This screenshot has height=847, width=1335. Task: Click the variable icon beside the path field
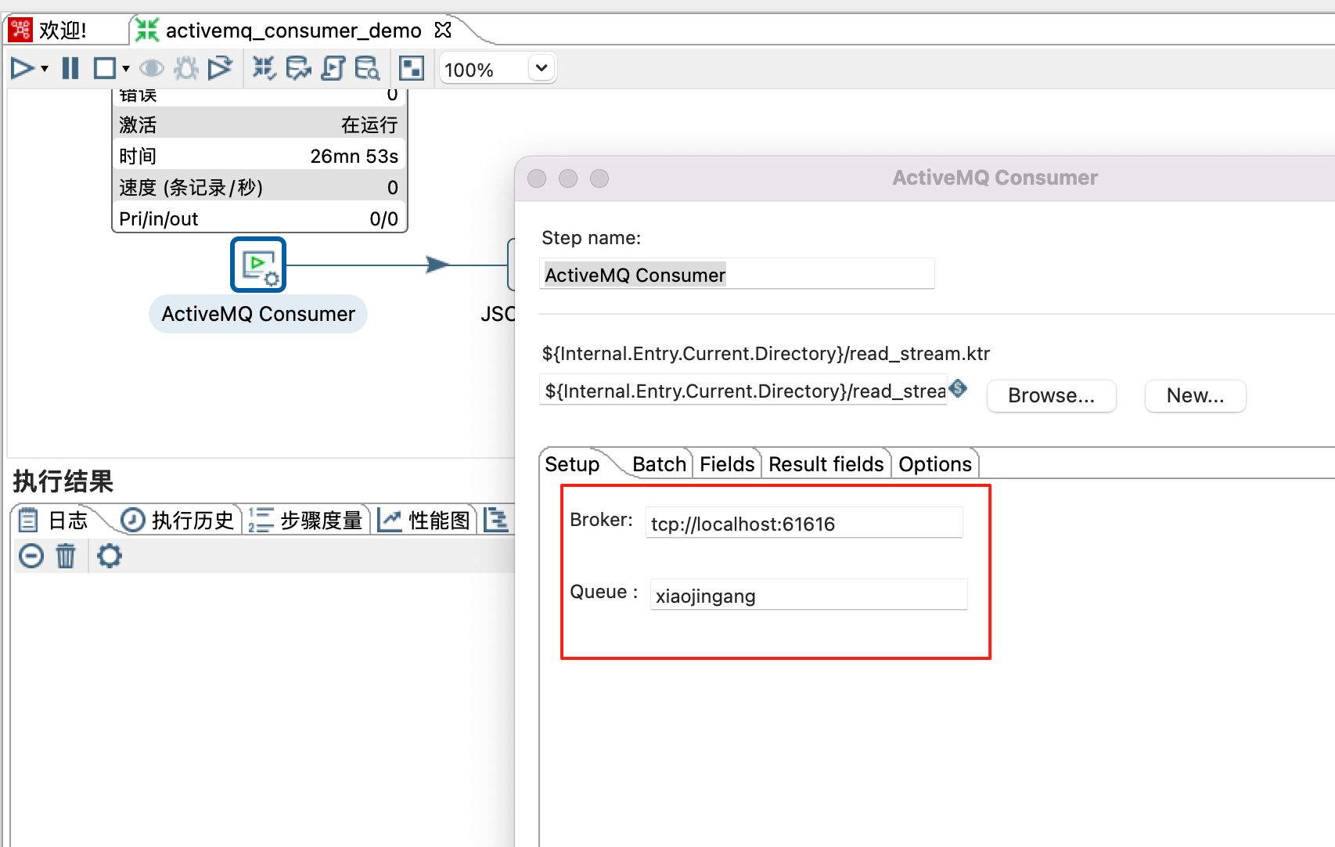(959, 387)
